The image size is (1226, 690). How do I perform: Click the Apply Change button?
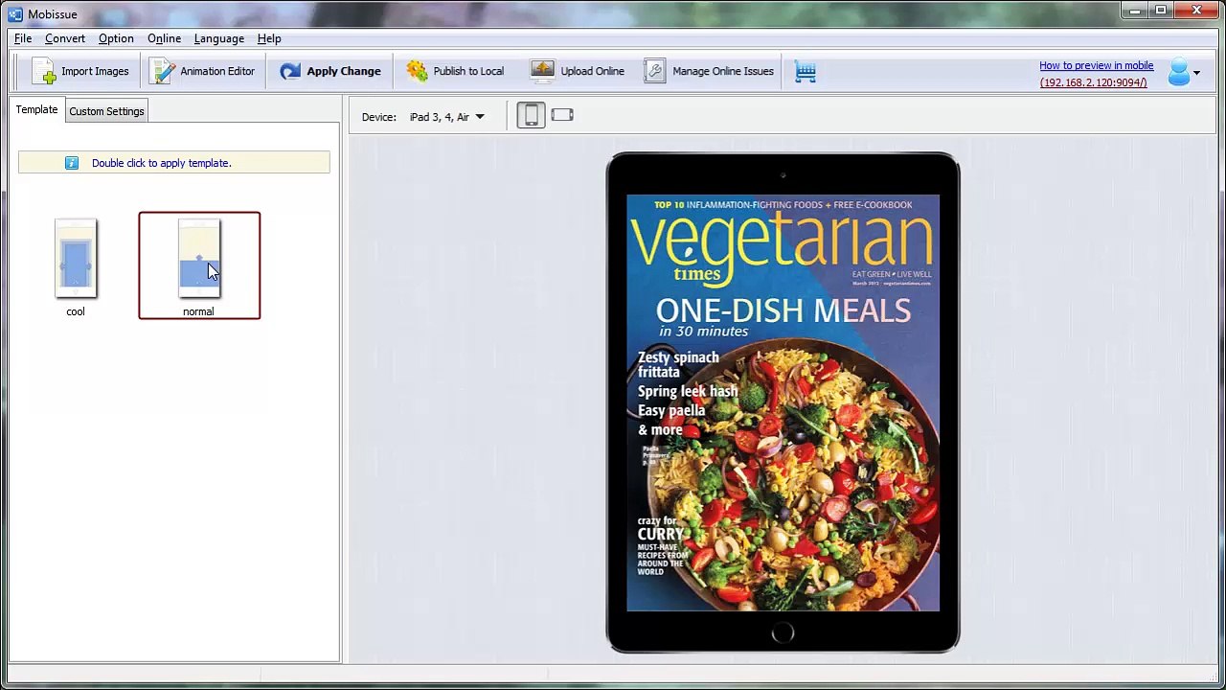point(330,71)
